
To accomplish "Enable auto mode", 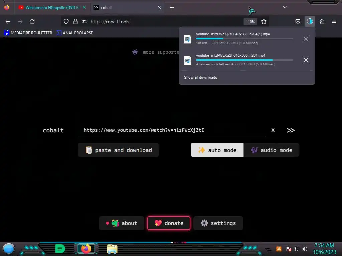I will (217, 150).
